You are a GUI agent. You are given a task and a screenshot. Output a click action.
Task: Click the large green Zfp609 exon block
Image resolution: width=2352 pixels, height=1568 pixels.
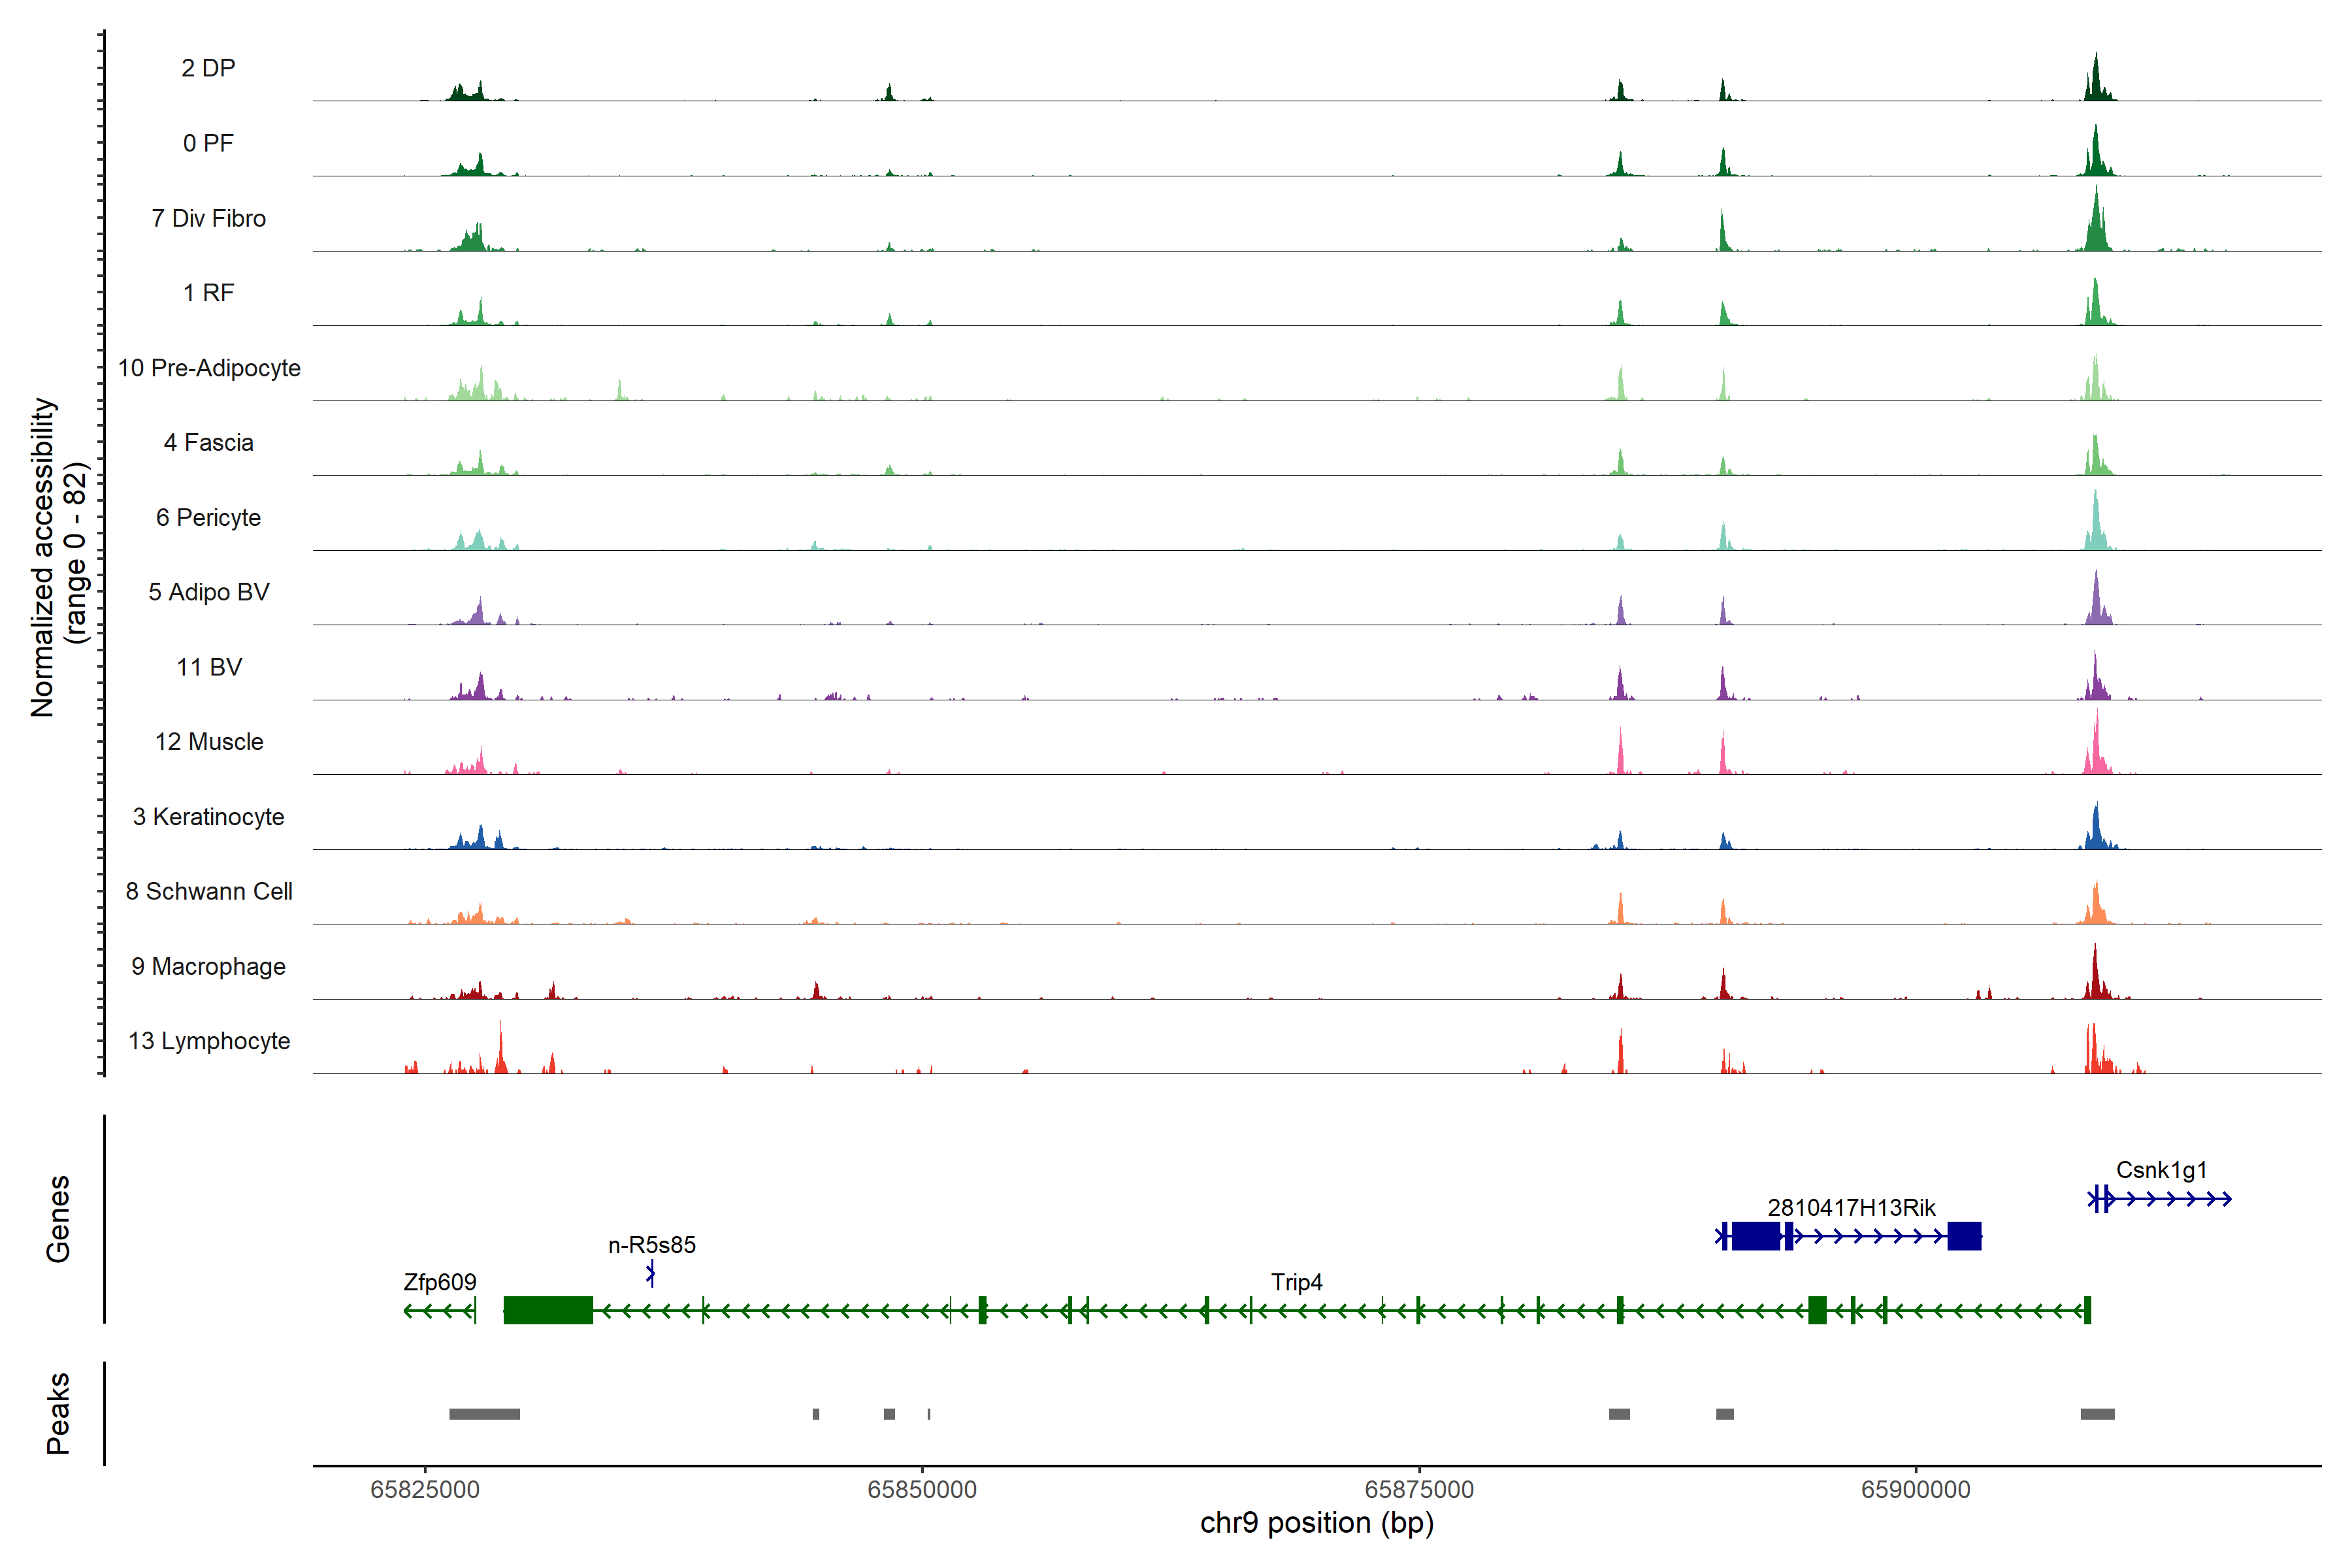coord(548,1310)
